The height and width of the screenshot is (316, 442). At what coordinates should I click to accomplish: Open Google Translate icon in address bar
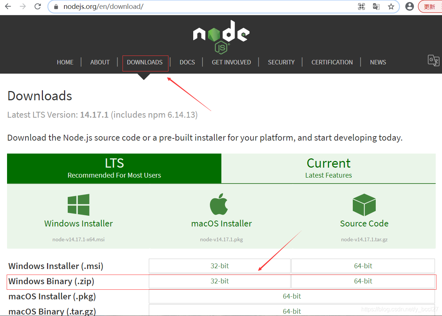click(376, 7)
